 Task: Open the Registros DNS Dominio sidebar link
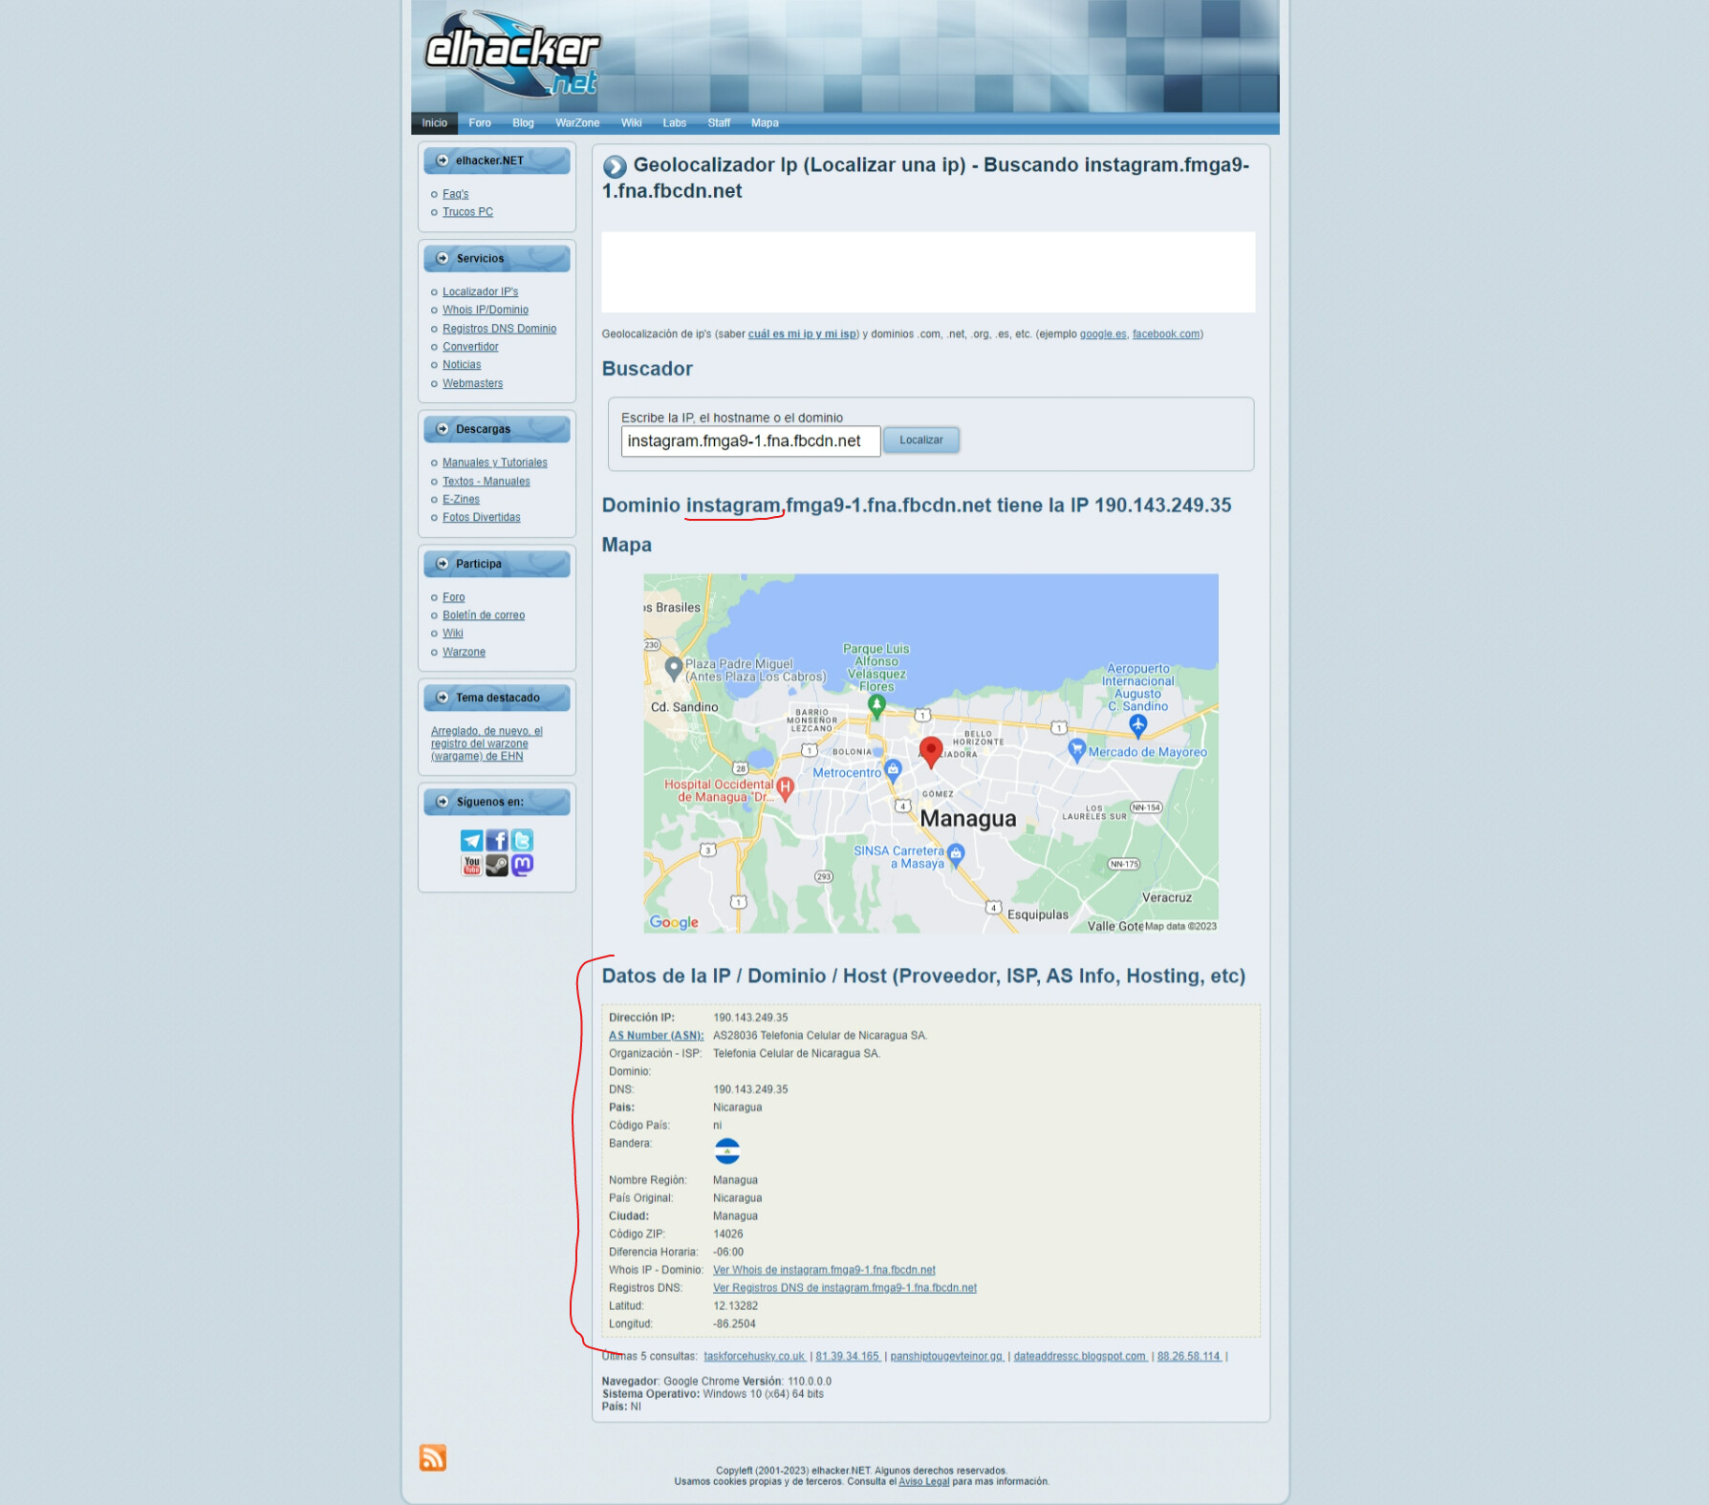(499, 329)
